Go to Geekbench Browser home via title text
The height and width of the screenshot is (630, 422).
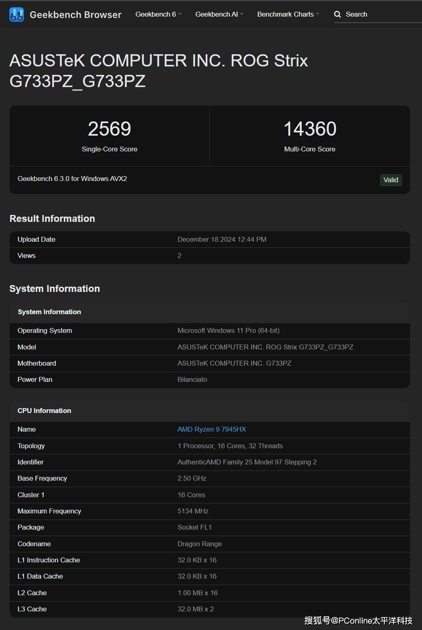point(75,15)
